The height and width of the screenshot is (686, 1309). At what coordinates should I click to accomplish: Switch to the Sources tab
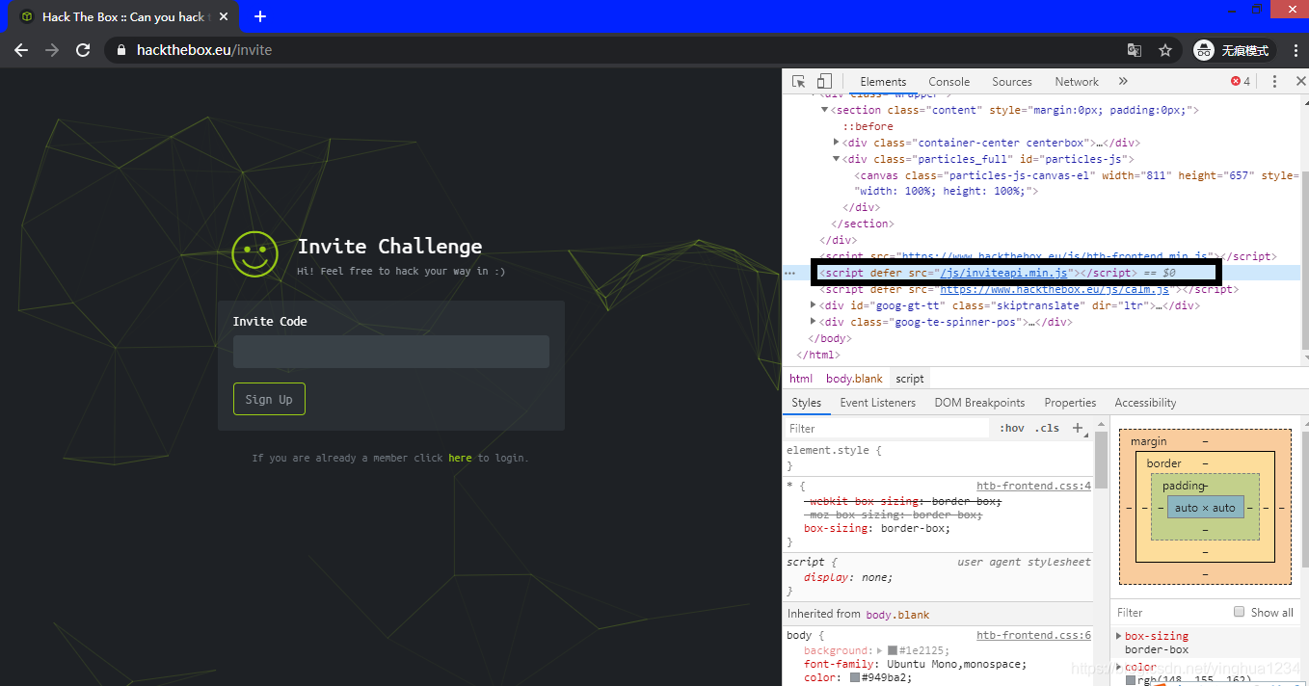pyautogui.click(x=1012, y=82)
